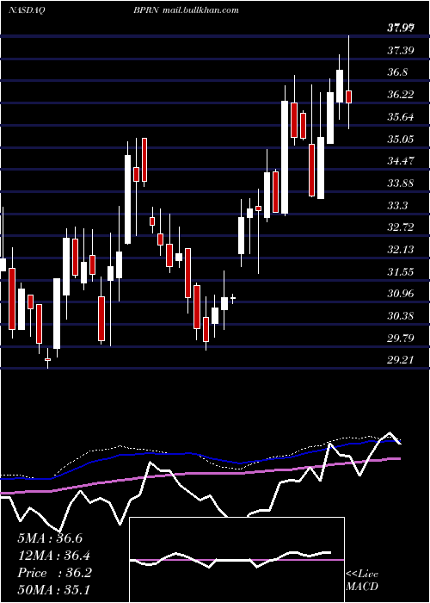Click the 36.8 price axis label
430x603 pixels.
pos(397,72)
